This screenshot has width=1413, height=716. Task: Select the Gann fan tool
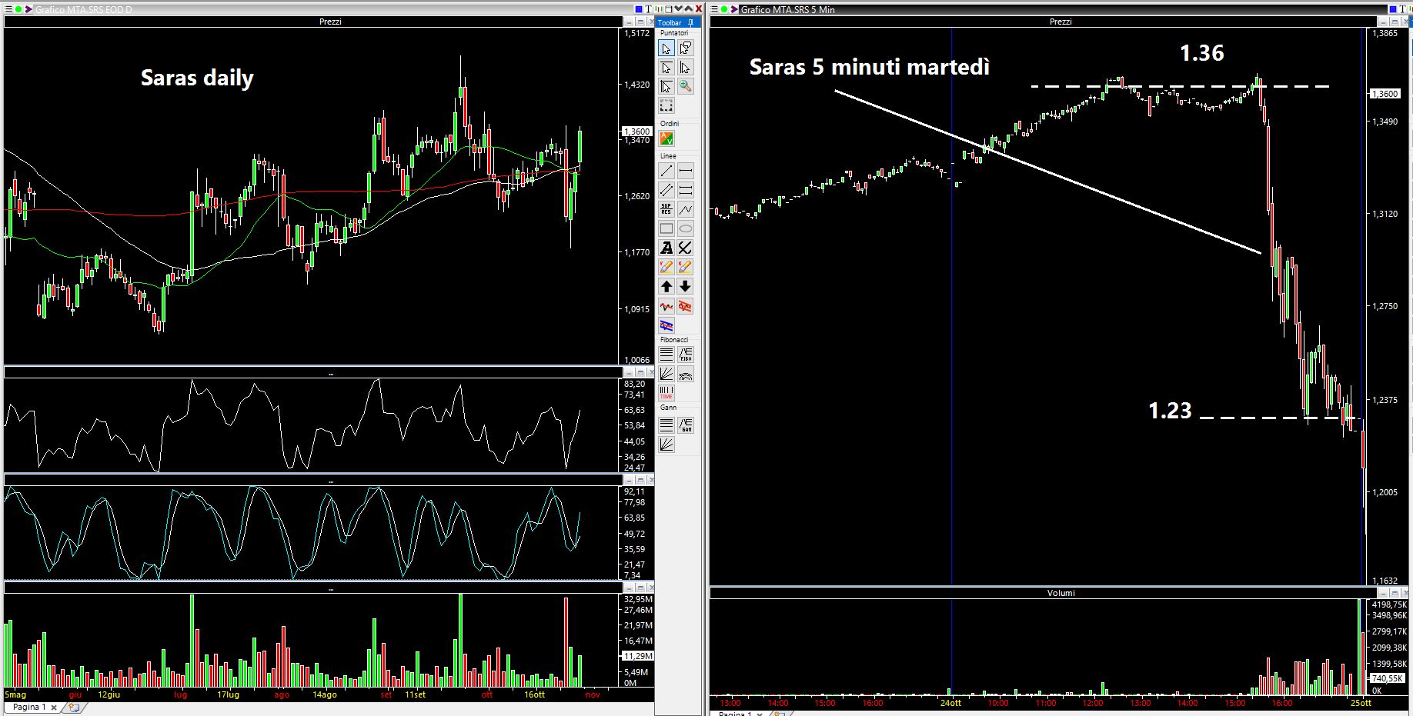pos(666,444)
